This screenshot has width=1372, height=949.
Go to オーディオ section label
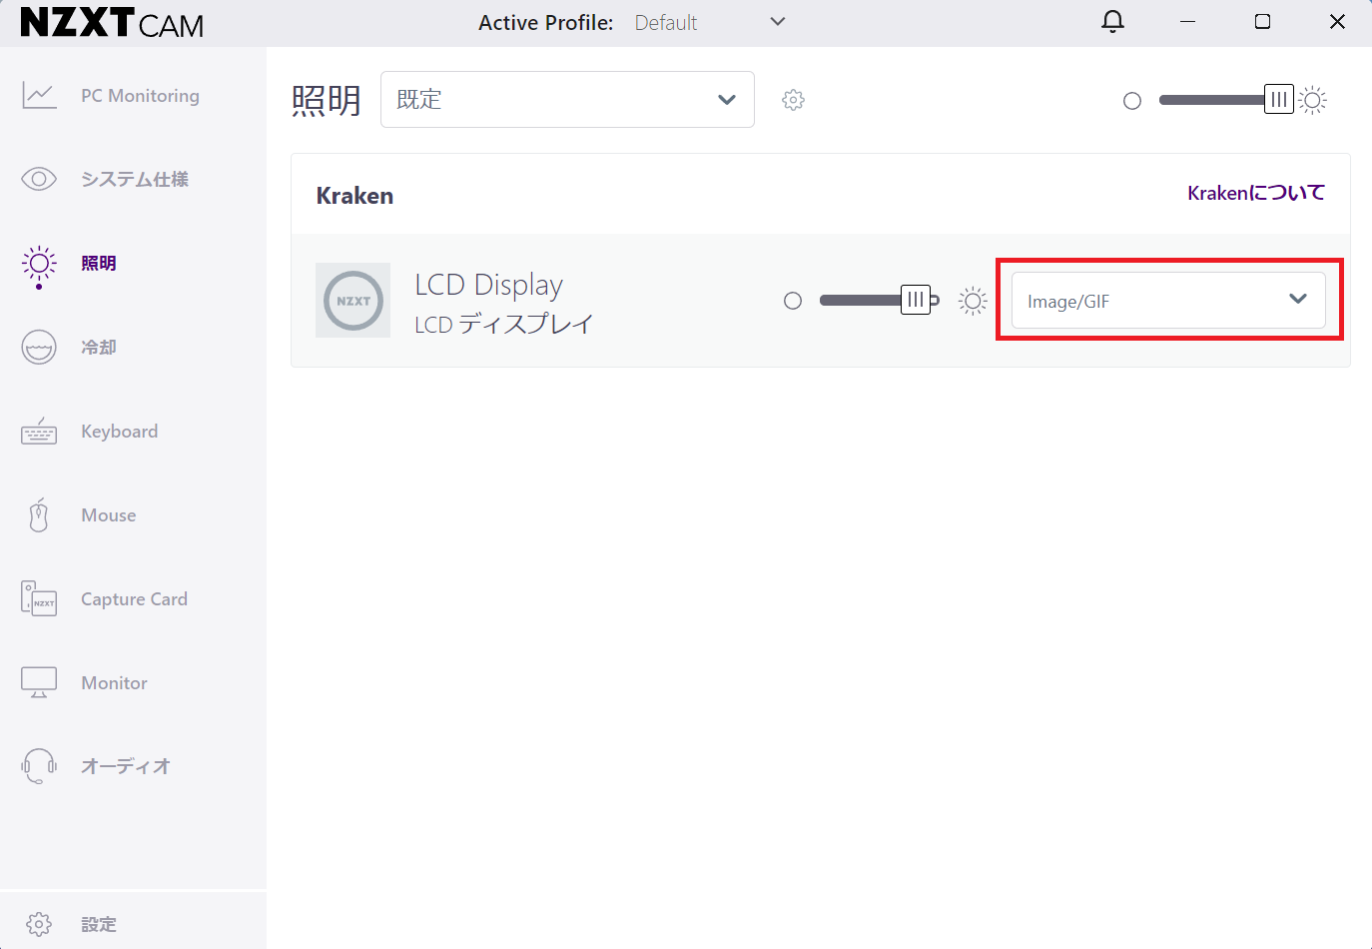[x=126, y=766]
